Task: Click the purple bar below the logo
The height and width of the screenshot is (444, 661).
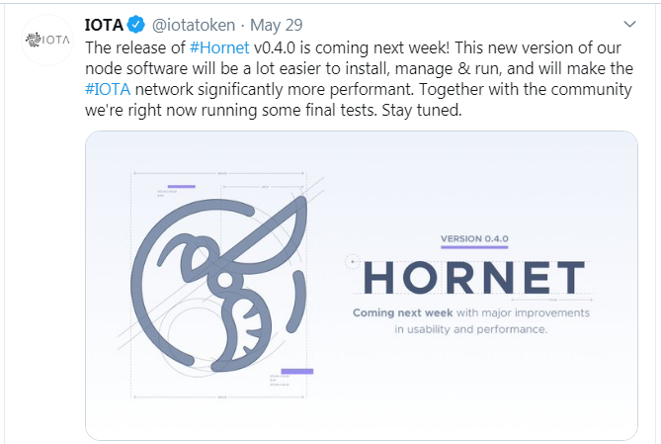Action: pos(296,372)
